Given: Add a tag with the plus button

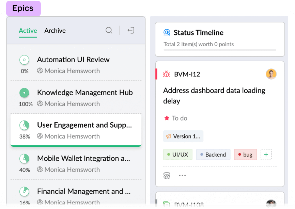Looking at the screenshot, I should [x=266, y=155].
